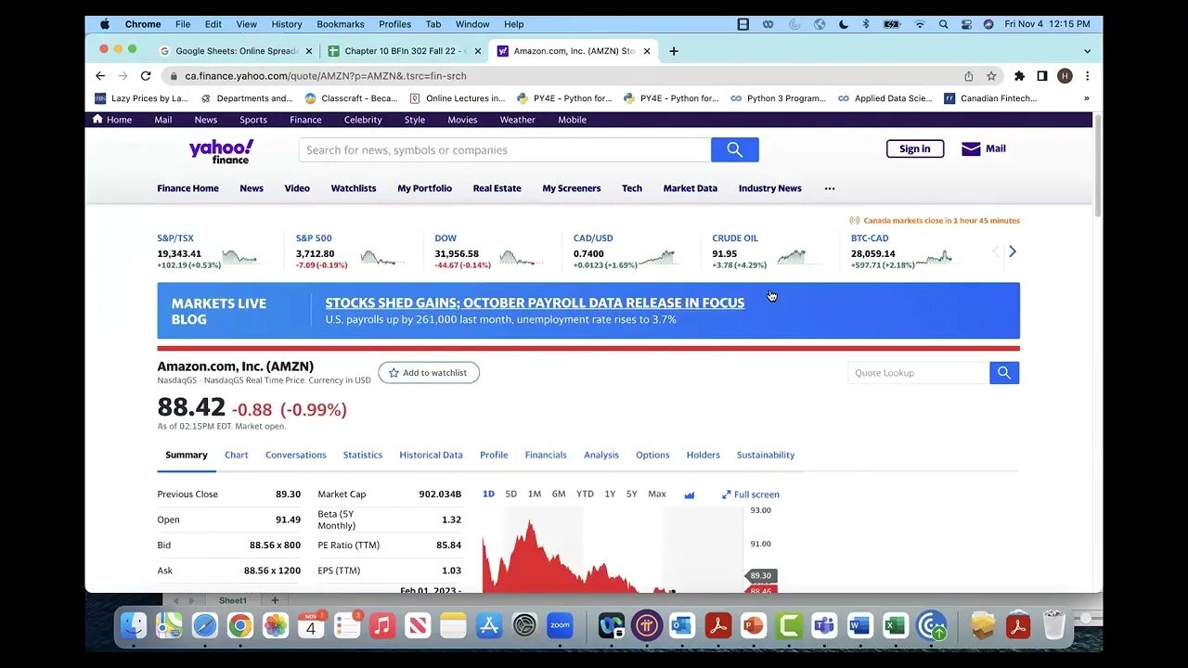Click the Spotlight search icon in menu bar
1188x668 pixels.
click(x=943, y=24)
